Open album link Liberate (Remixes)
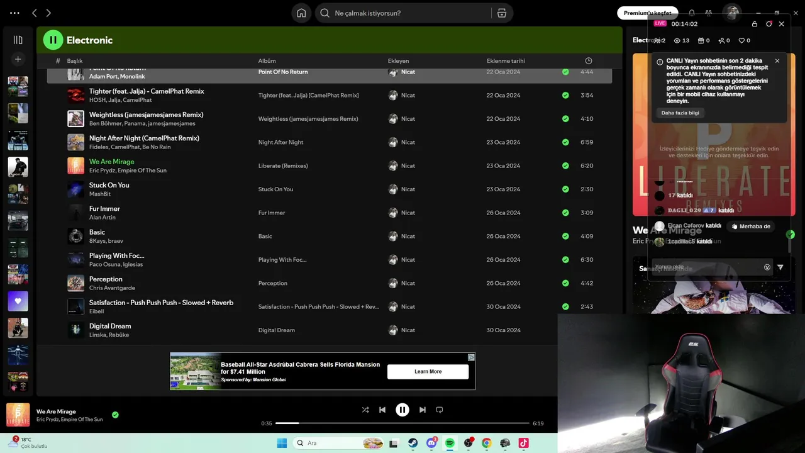This screenshot has height=453, width=805. point(283,166)
